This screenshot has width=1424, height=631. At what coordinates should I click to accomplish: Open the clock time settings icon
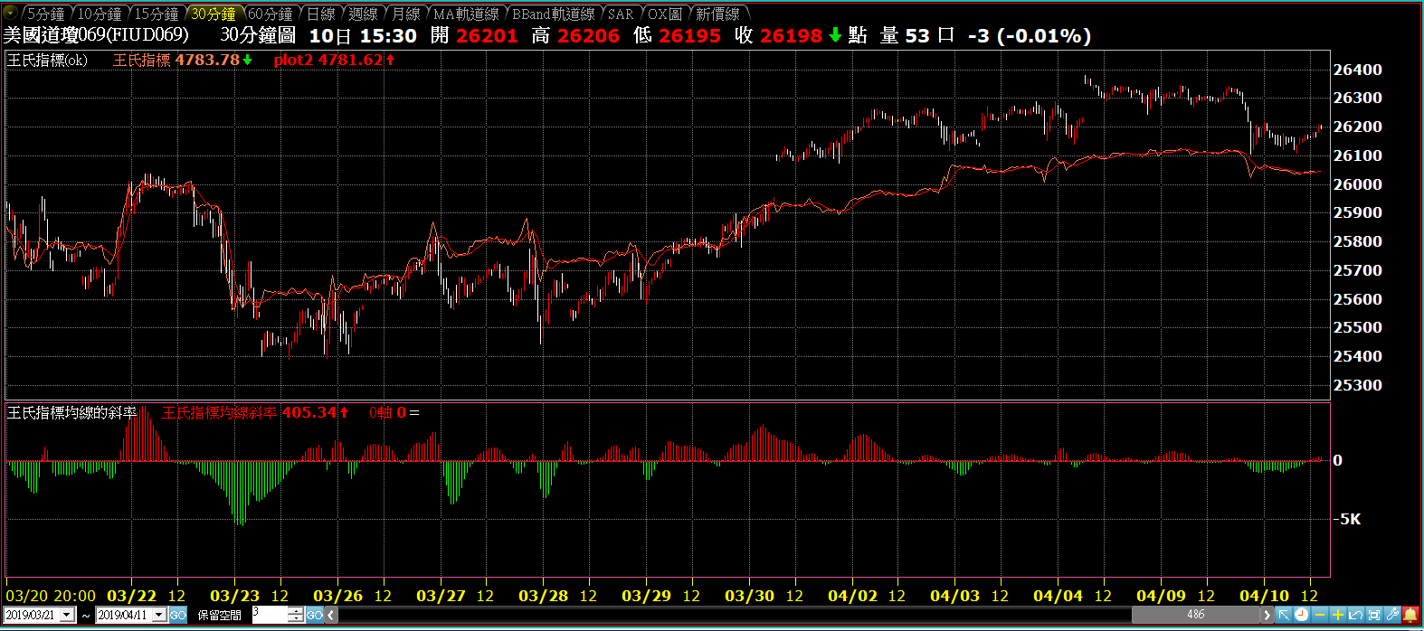[1301, 615]
